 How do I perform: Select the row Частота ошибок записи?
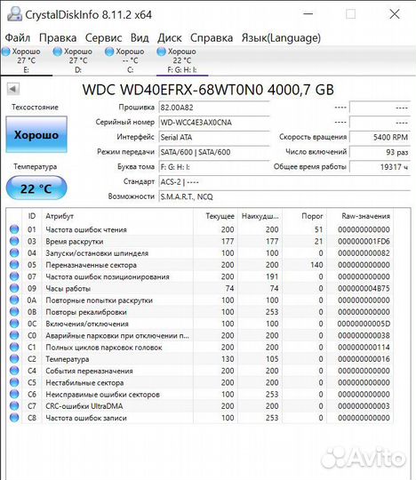coord(200,418)
